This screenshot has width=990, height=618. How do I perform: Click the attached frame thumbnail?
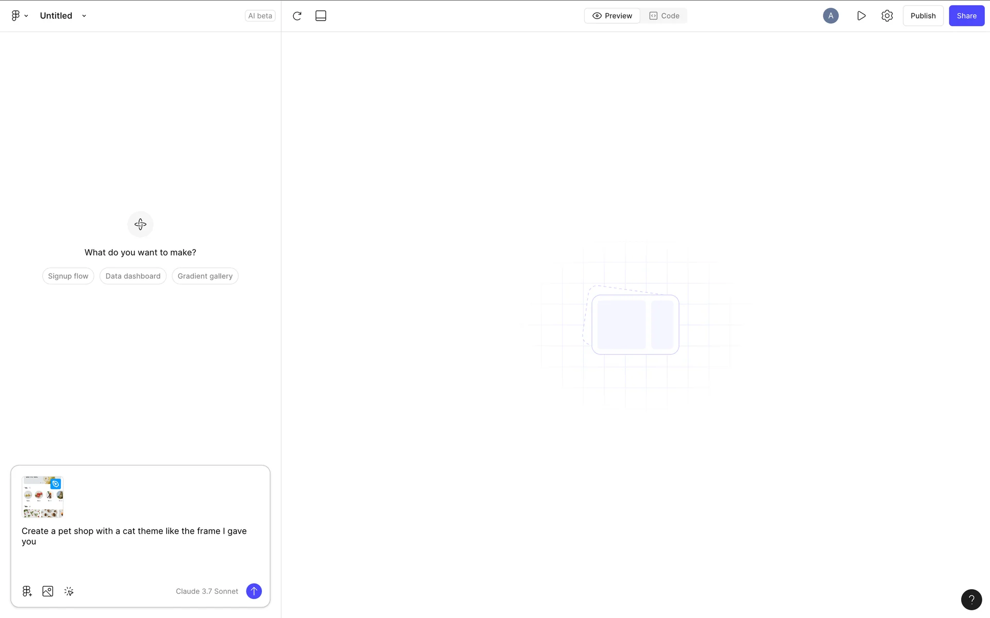pos(42,497)
